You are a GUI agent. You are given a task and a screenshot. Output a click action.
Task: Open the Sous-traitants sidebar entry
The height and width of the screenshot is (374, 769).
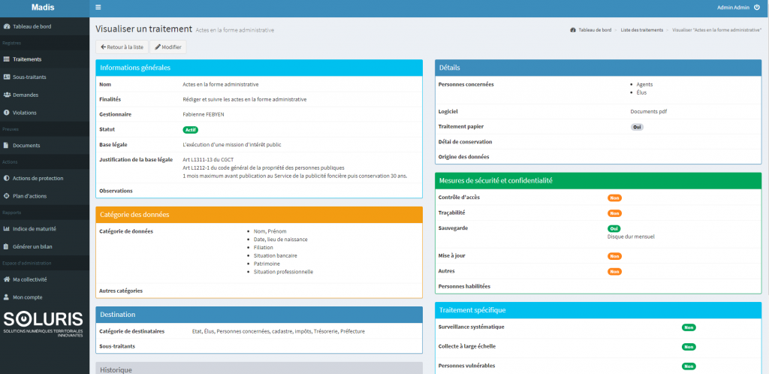pos(29,77)
